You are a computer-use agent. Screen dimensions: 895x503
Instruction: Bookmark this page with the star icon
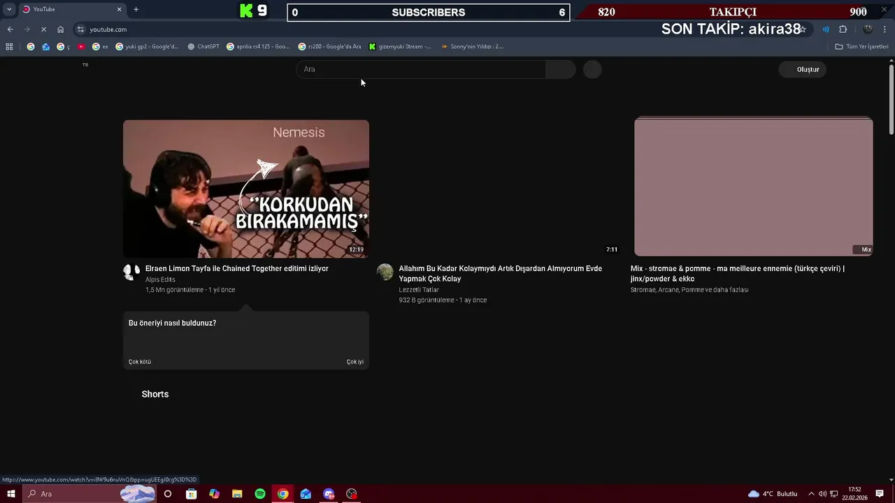tap(803, 29)
